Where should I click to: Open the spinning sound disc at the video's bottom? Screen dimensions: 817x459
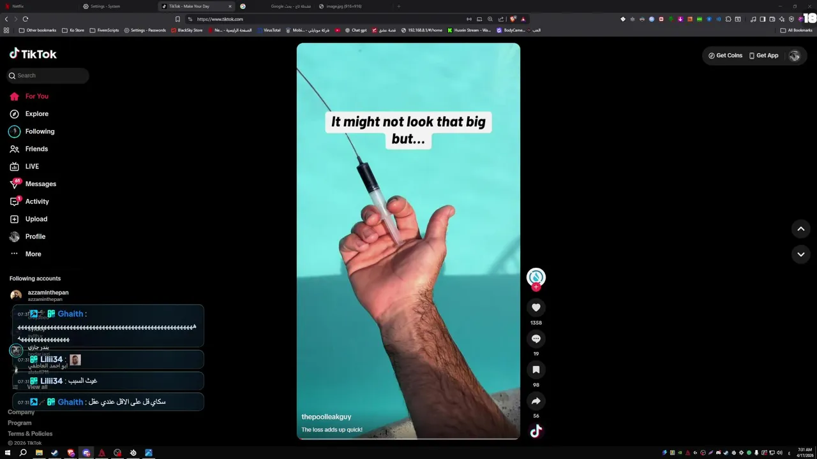[536, 432]
